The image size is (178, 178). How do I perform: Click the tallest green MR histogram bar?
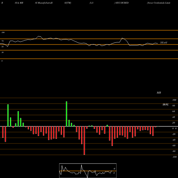tap(67, 114)
